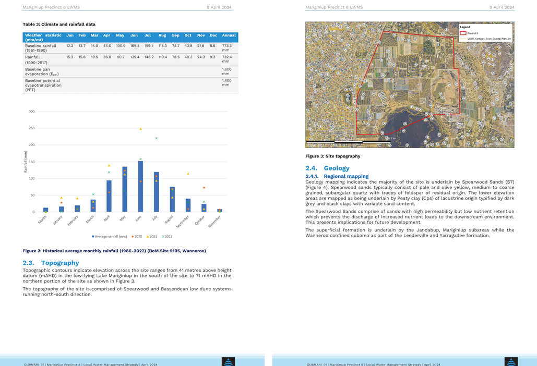
Task: Click the 2.4.1. Regional mapping subheading
Action: 337,176
